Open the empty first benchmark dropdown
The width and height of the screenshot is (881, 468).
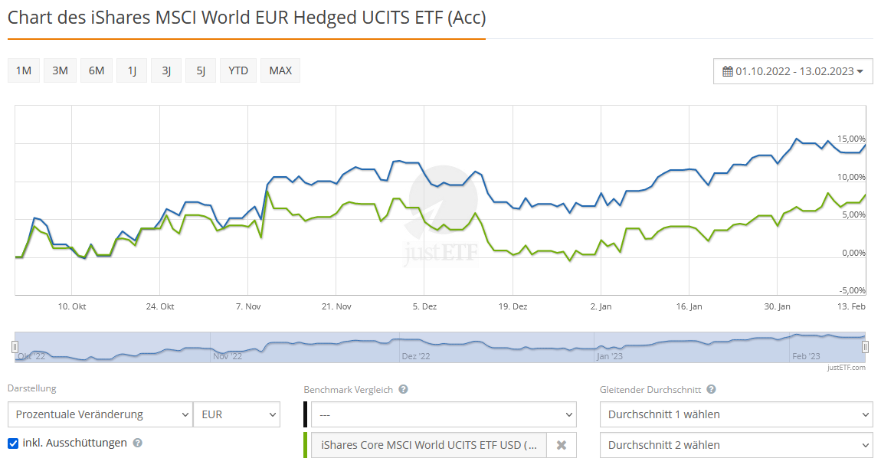[443, 414]
